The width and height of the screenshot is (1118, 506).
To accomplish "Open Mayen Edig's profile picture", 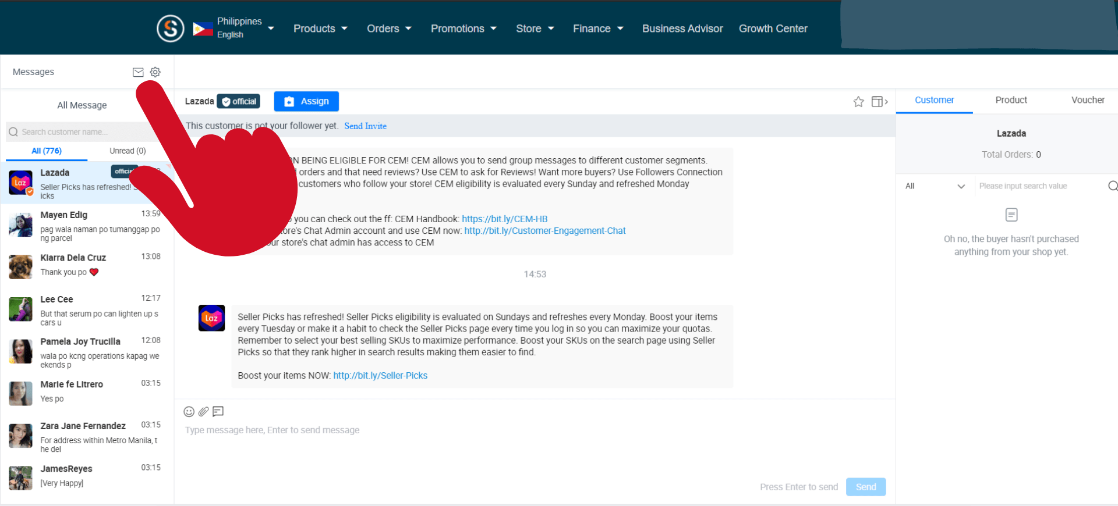I will tap(20, 225).
